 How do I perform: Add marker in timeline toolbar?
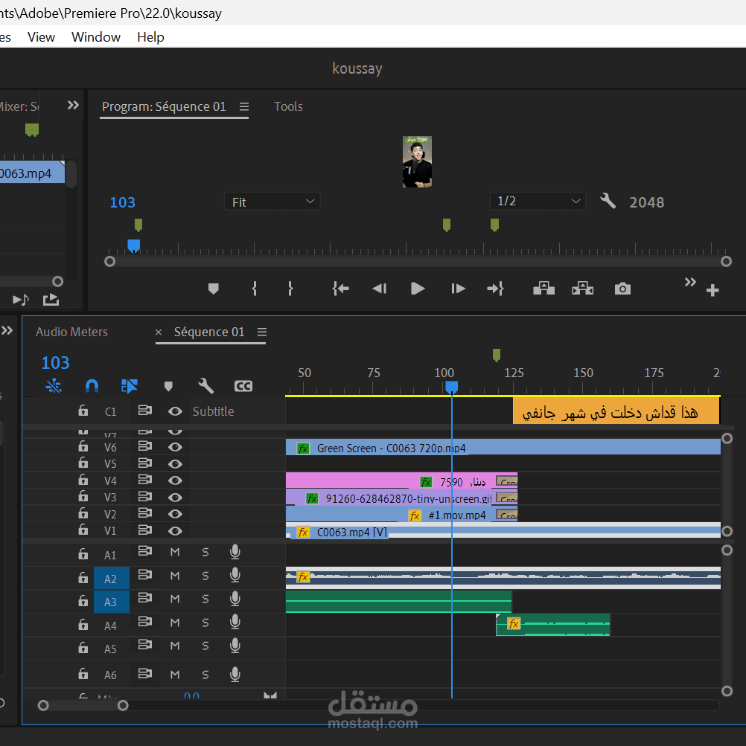pyautogui.click(x=168, y=386)
